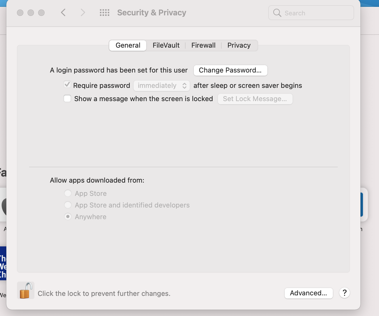Viewport: 379px width, 316px height.
Task: Open the immediately delay dropdown
Action: coord(162,85)
